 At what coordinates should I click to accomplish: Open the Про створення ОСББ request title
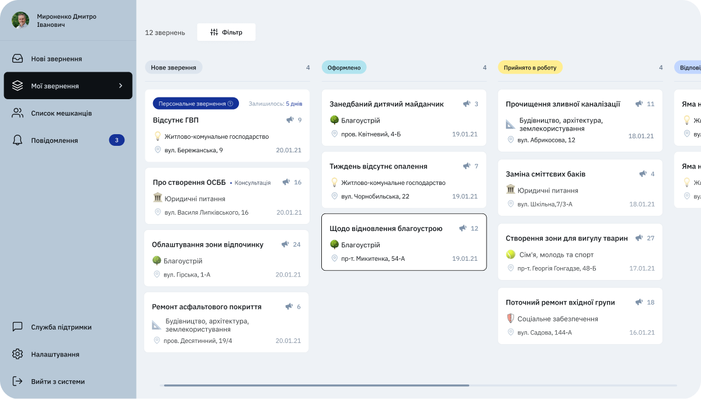tap(189, 182)
